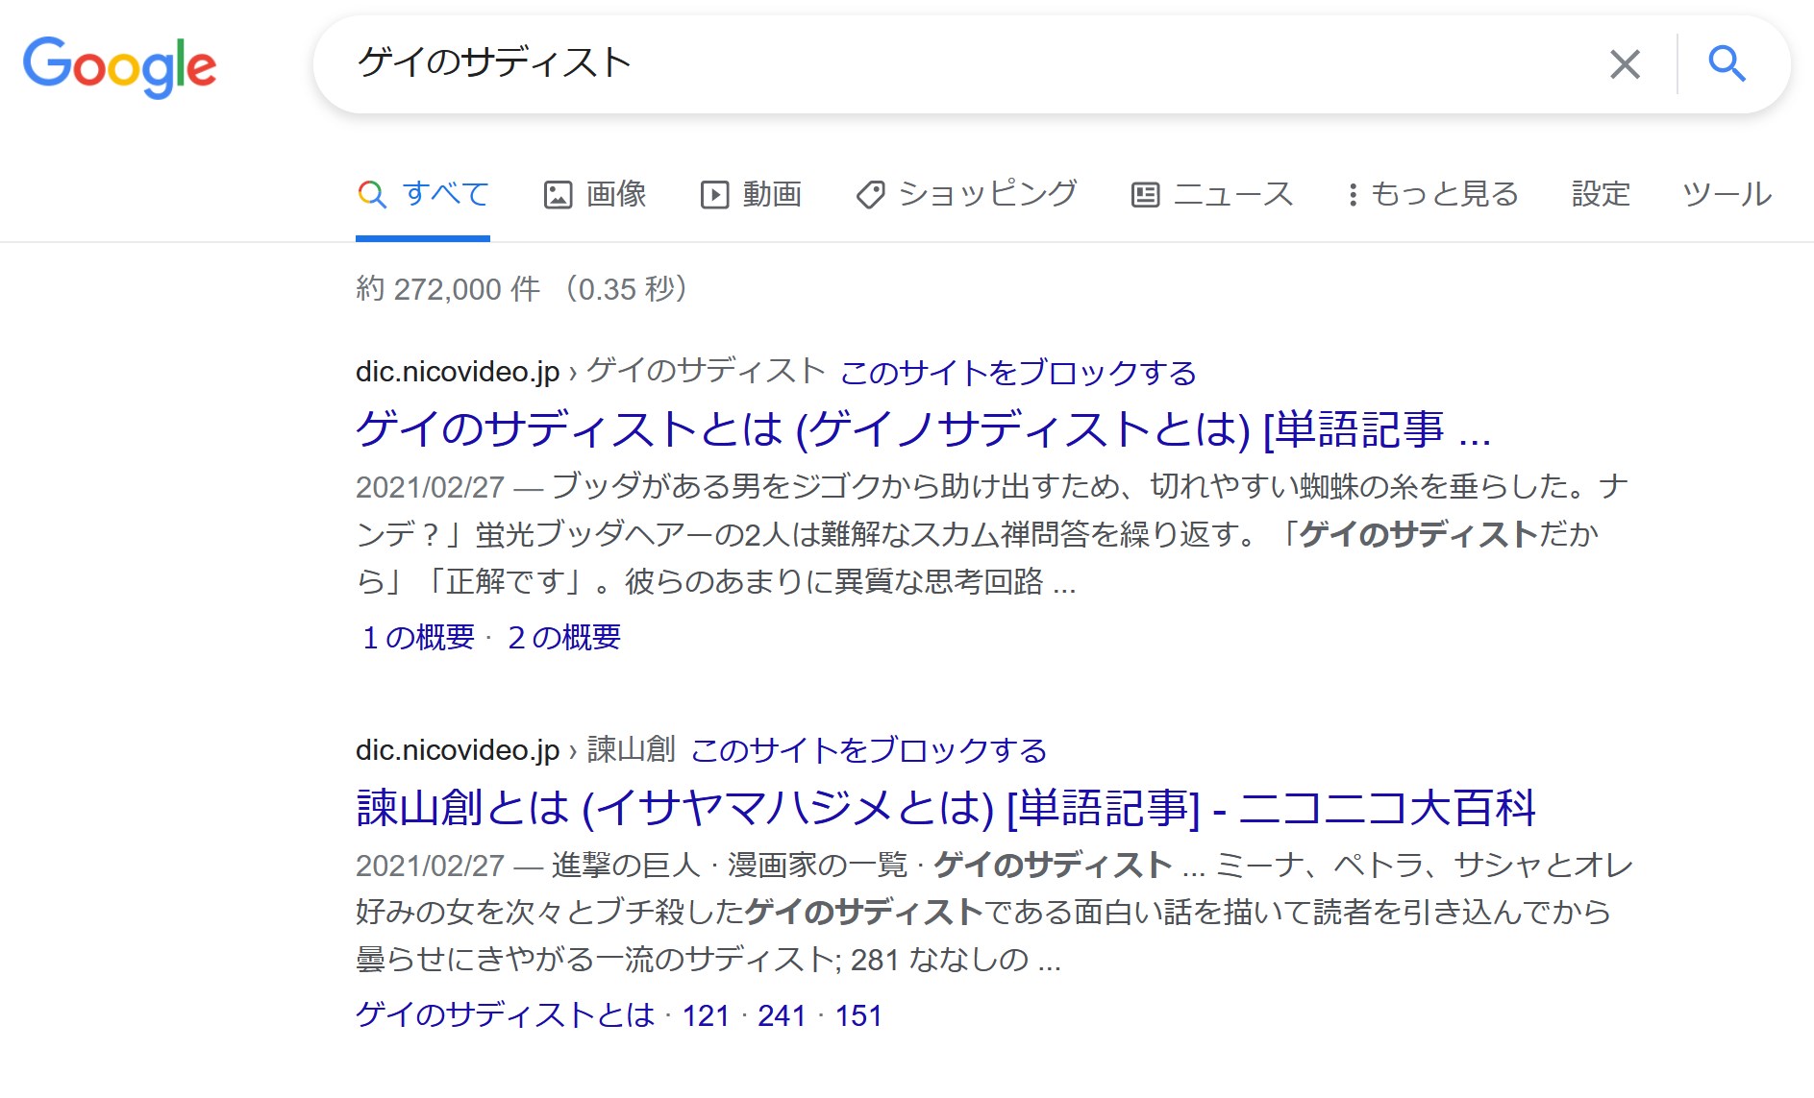Click the image icon beside 画像
1814x1098 pixels.
click(558, 195)
